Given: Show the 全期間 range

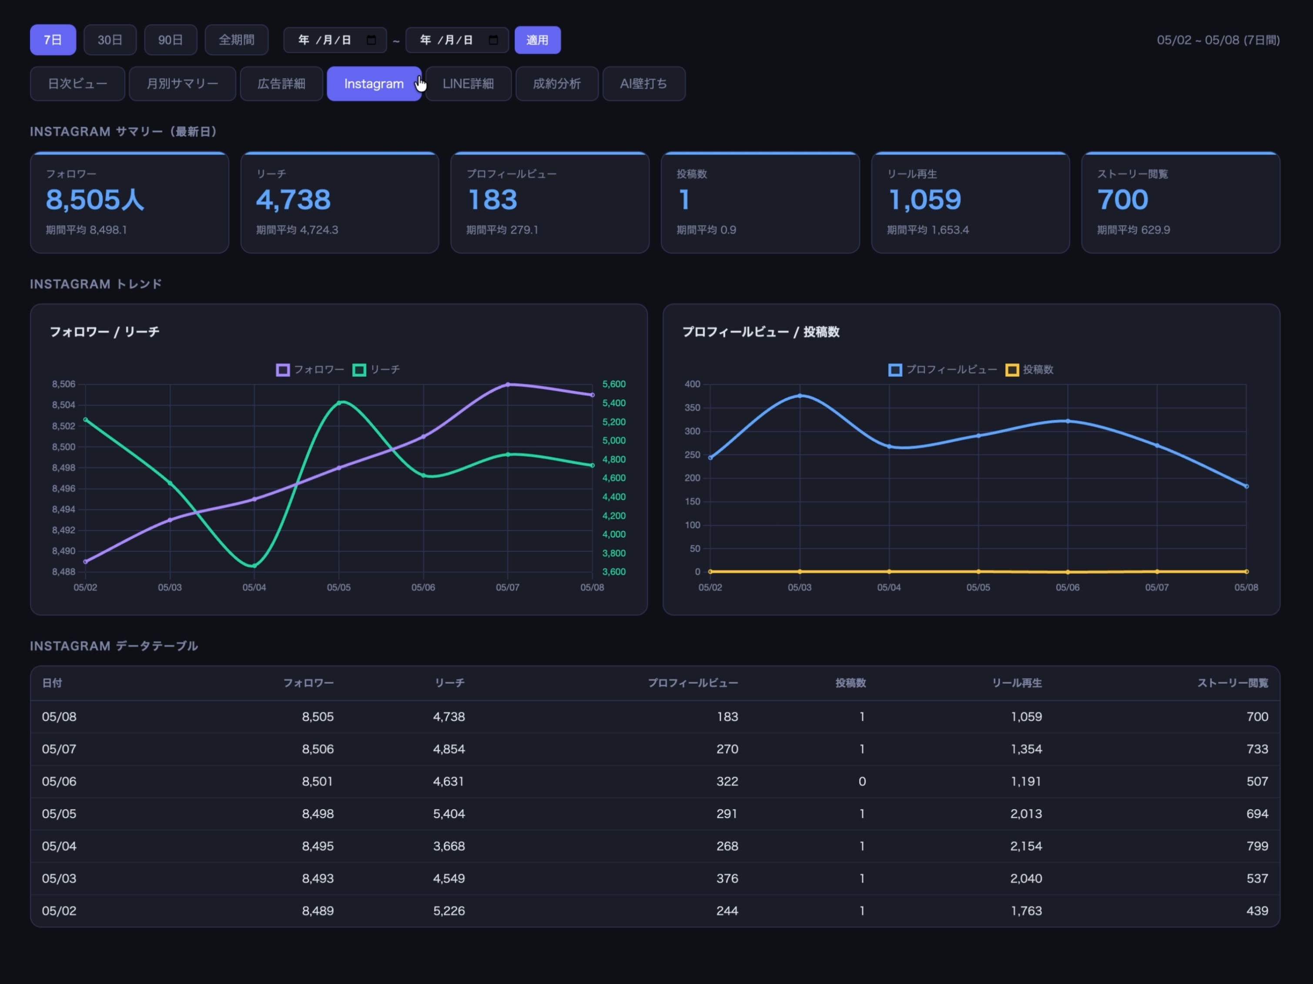Looking at the screenshot, I should (236, 40).
